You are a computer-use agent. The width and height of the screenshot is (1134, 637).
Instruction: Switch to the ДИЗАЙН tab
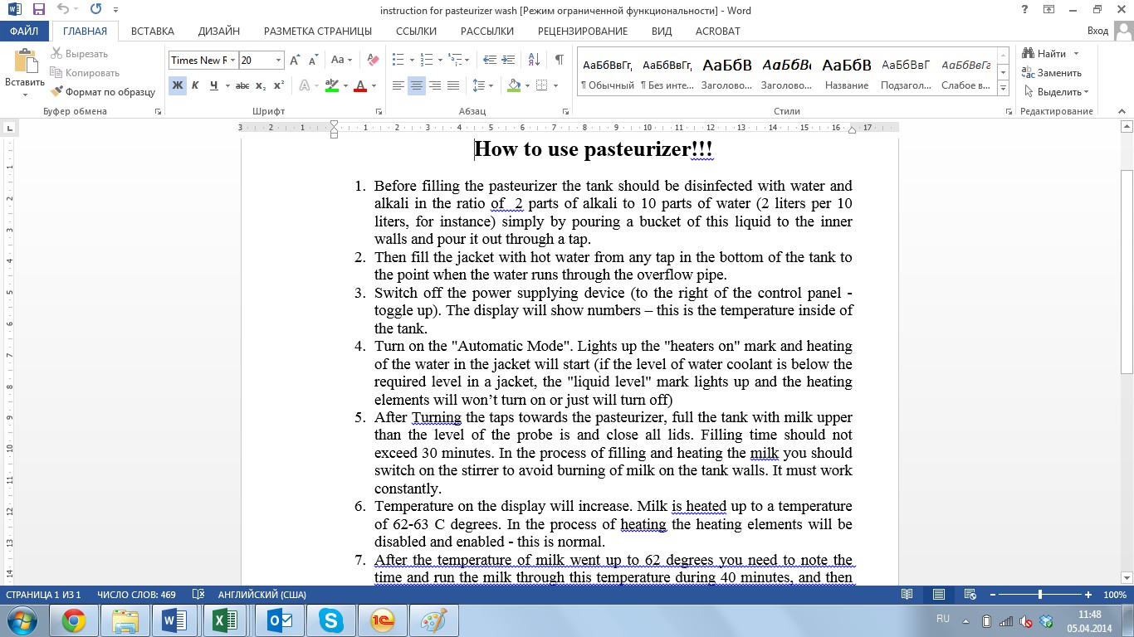(x=219, y=32)
